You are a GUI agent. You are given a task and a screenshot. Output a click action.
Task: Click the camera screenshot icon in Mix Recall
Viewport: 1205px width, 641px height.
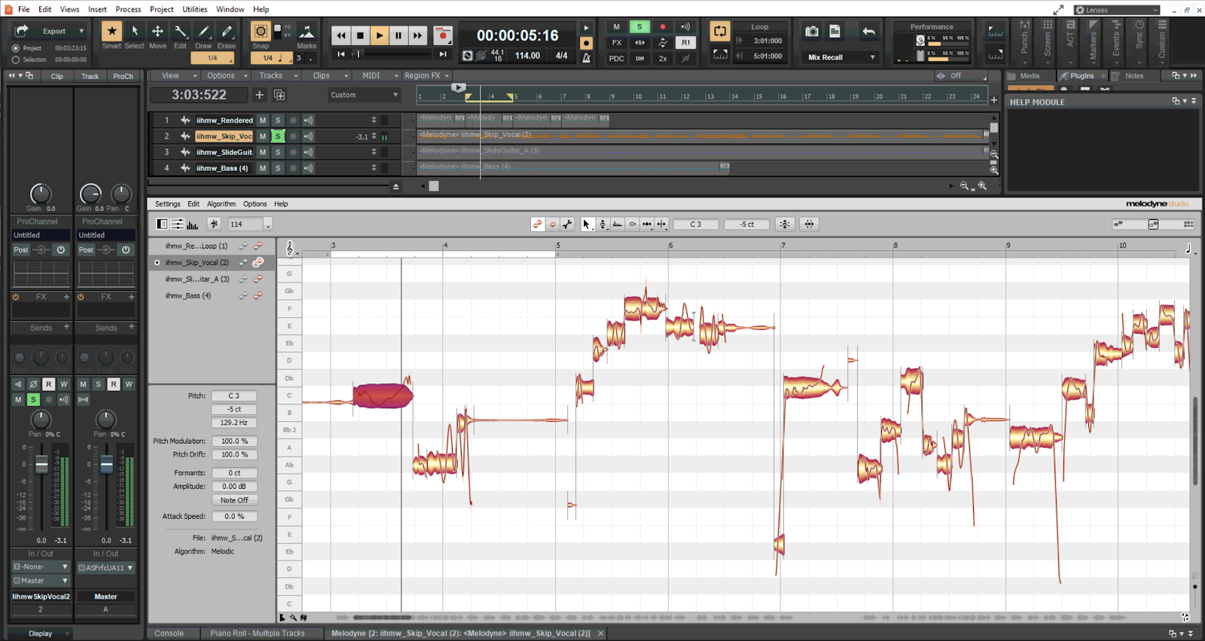point(811,32)
